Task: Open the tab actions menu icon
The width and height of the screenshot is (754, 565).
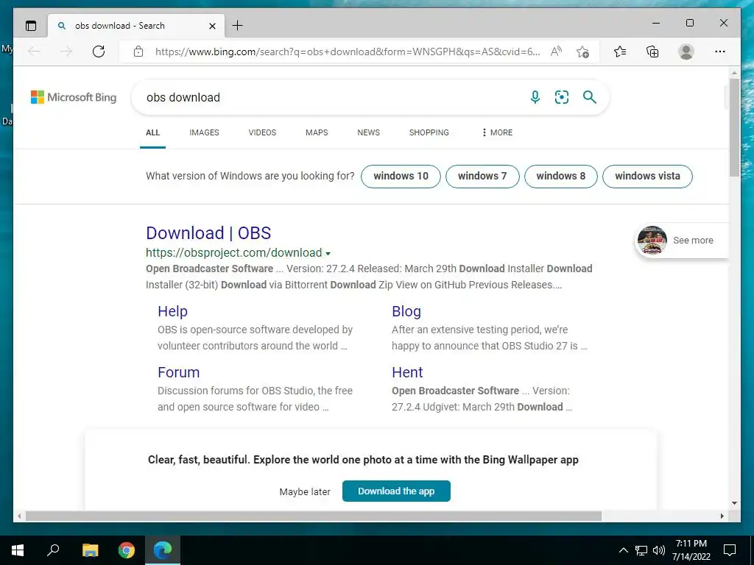Action: click(31, 26)
